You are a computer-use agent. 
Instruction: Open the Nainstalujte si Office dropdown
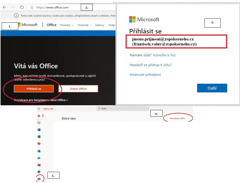point(179,118)
